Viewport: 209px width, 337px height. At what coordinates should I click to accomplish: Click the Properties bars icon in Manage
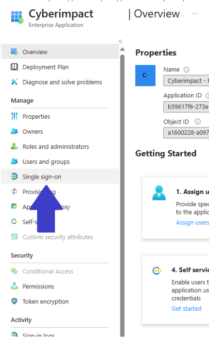pyautogui.click(x=14, y=116)
